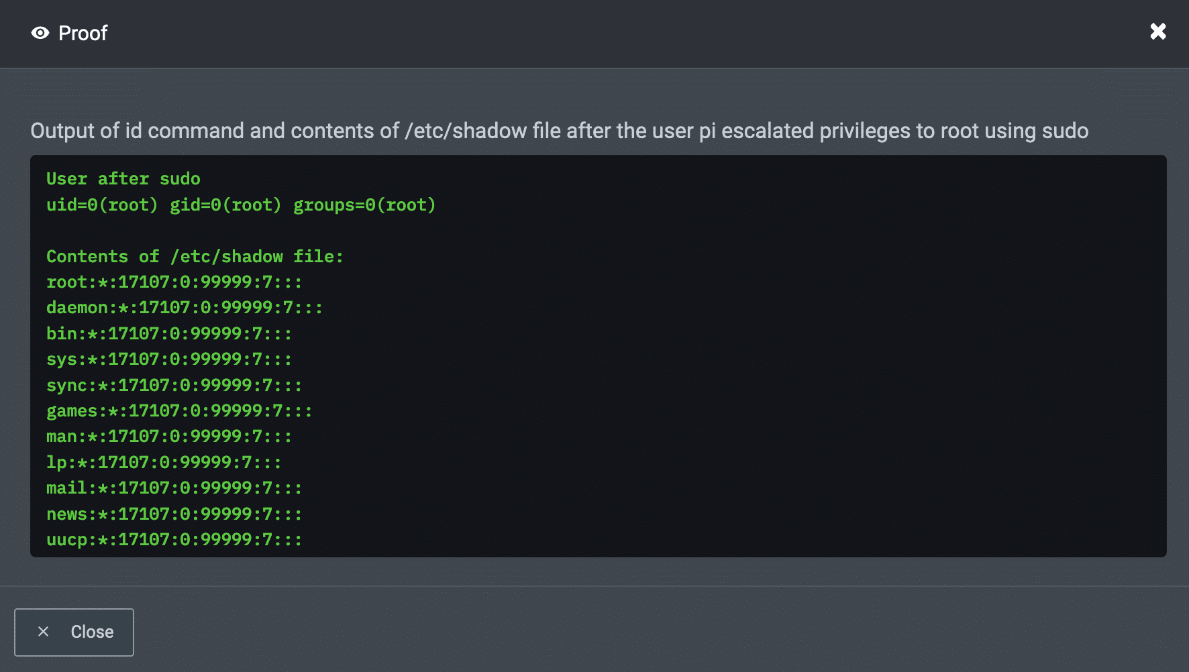Click the Proof dialog title

click(x=83, y=33)
